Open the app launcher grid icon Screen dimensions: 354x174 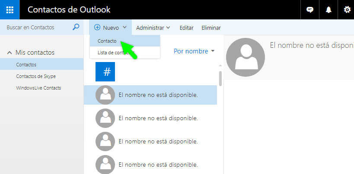tap(10, 9)
